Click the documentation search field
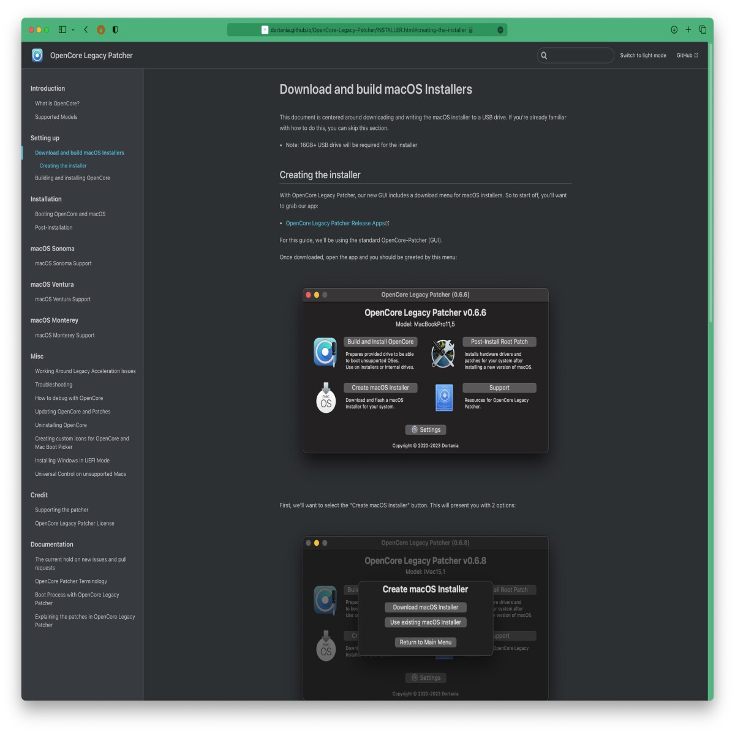The height and width of the screenshot is (735, 735). 575,55
